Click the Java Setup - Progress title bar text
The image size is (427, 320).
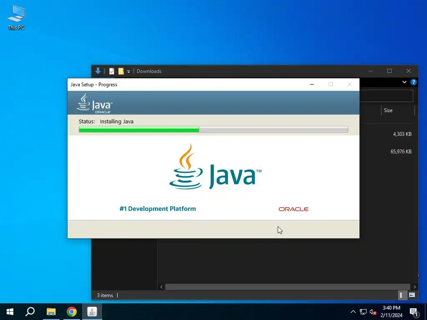tap(94, 84)
